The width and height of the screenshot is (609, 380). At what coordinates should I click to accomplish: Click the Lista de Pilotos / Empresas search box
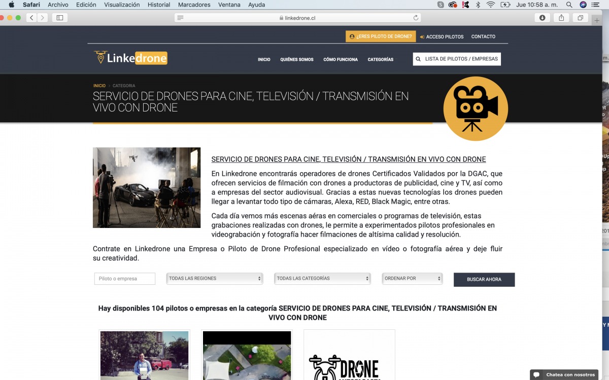[457, 59]
